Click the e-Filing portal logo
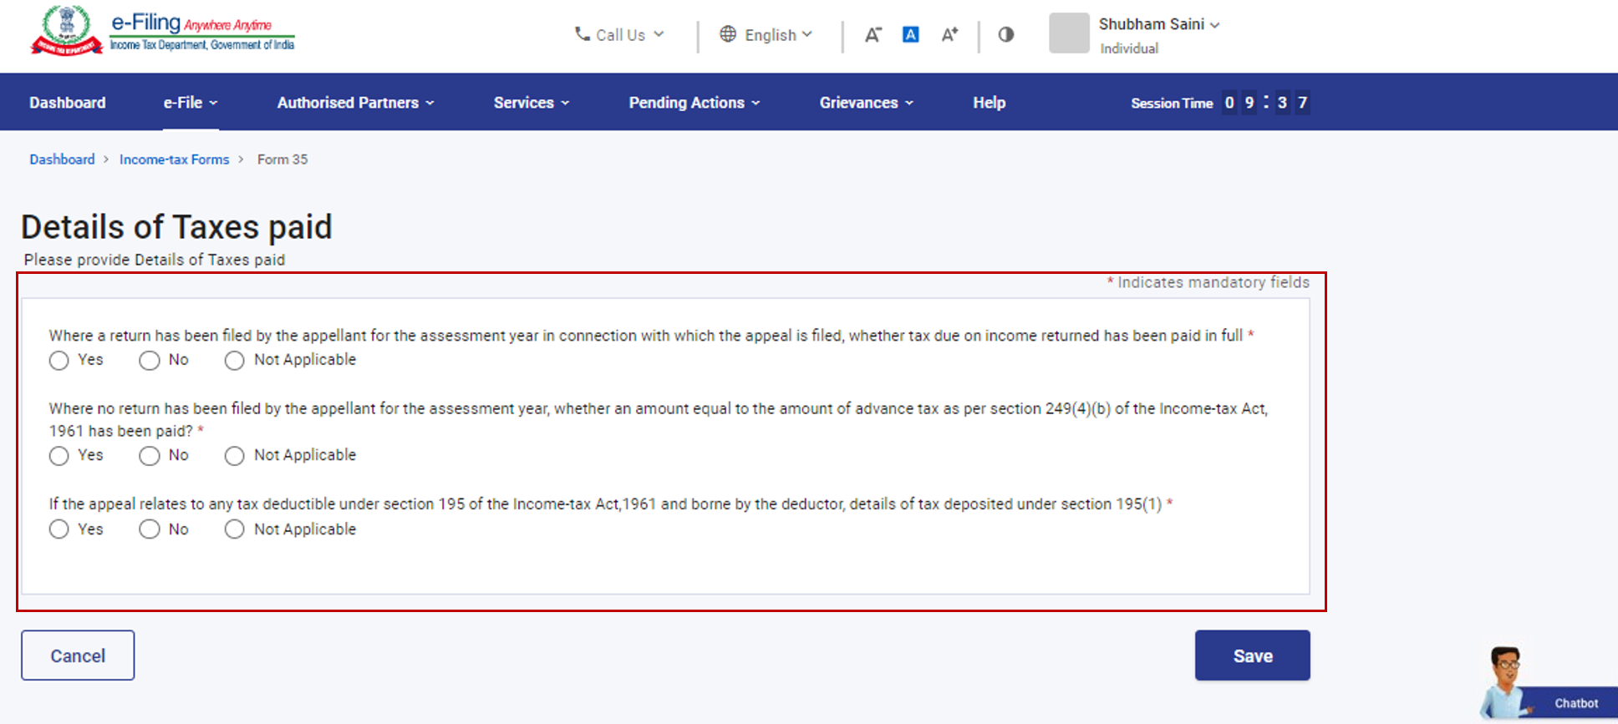Screen dimensions: 1618x724 (162, 32)
